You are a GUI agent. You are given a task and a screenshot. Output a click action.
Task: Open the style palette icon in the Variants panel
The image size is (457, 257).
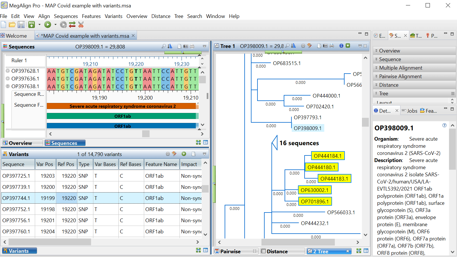coord(174,153)
